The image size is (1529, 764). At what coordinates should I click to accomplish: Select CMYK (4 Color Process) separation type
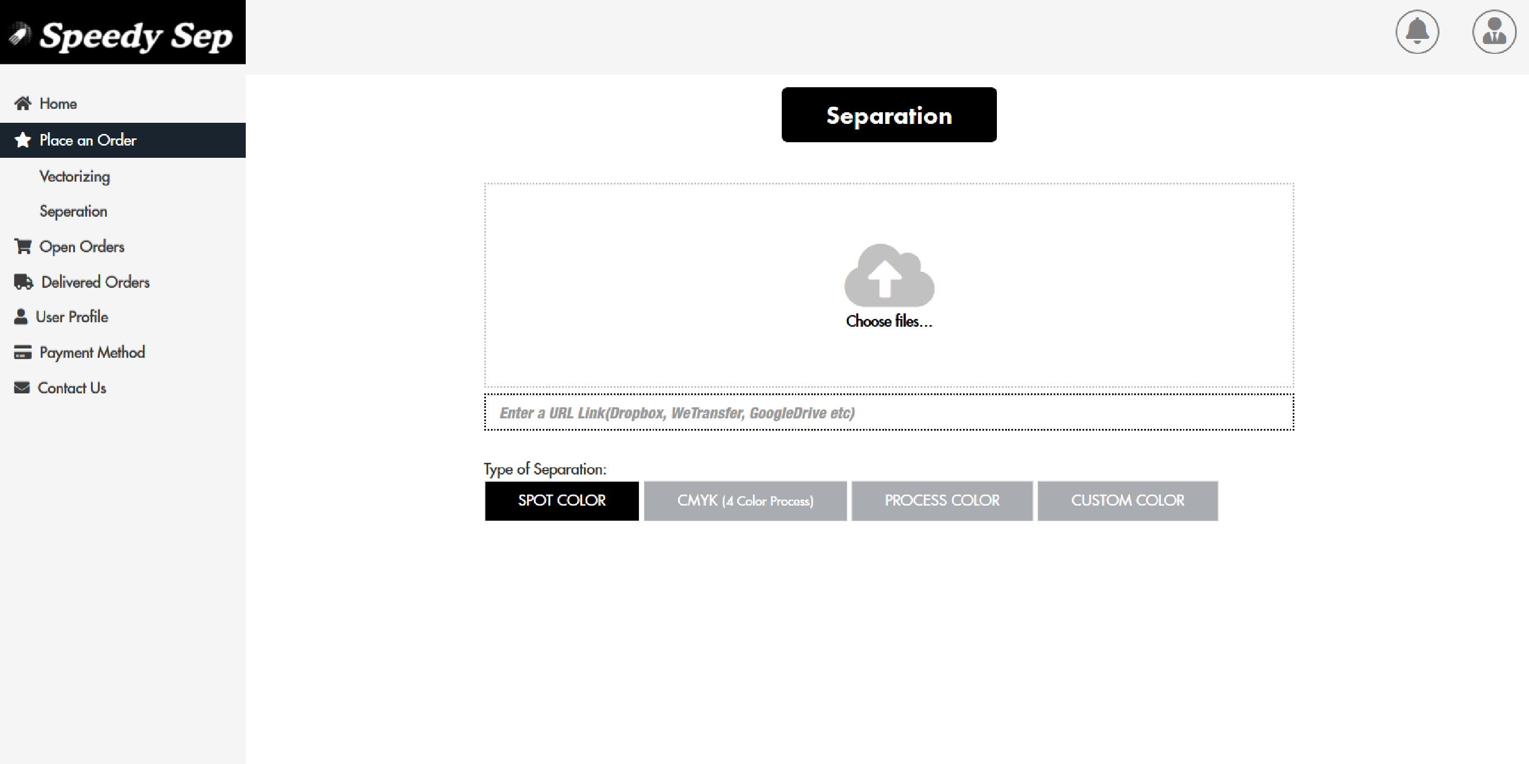point(745,501)
